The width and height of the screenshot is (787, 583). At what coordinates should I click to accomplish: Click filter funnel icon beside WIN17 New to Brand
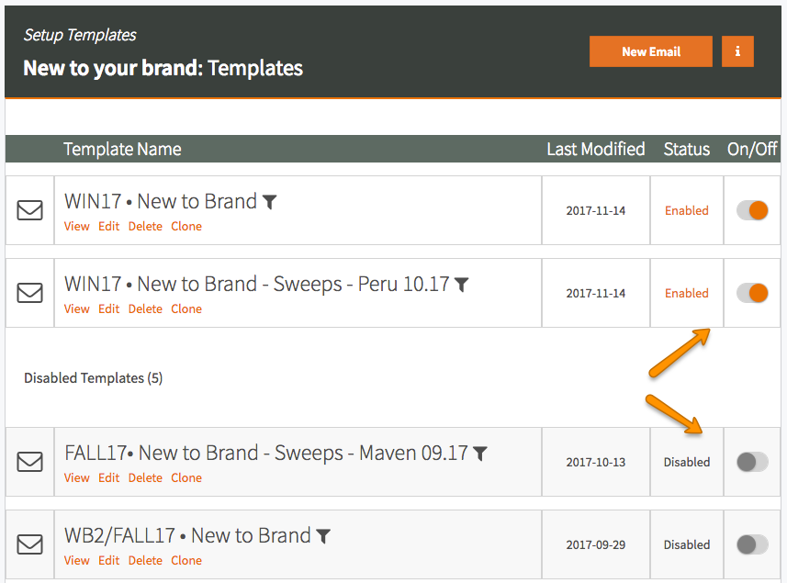pyautogui.click(x=270, y=202)
